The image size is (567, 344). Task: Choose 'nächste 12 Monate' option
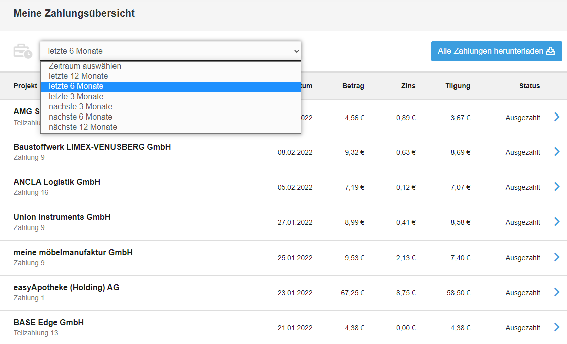click(x=83, y=127)
